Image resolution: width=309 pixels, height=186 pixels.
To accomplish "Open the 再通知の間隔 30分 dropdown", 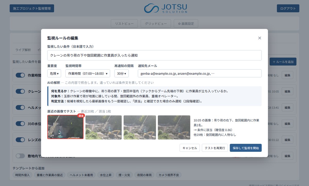I will tap(122, 73).
